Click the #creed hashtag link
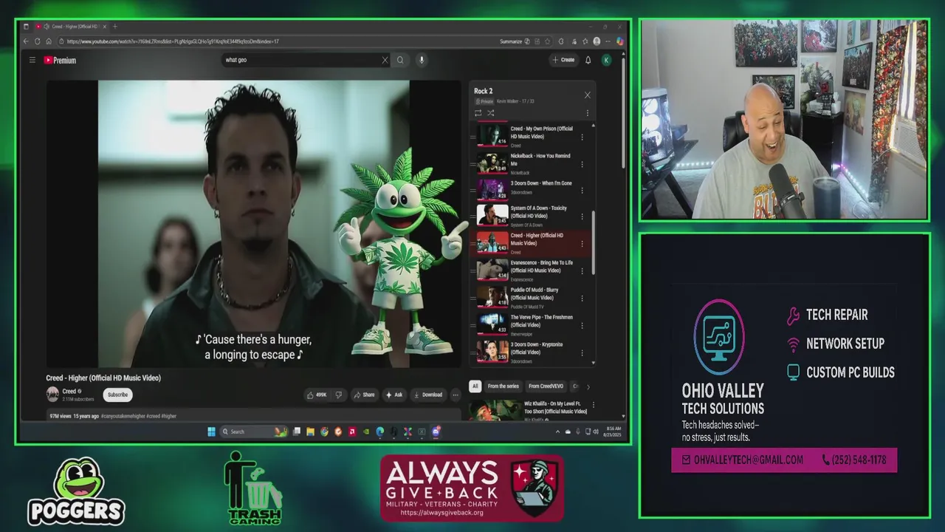Image resolution: width=945 pixels, height=532 pixels. click(153, 416)
